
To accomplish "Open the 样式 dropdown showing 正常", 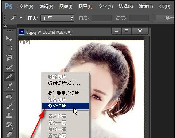I will (x=57, y=18).
